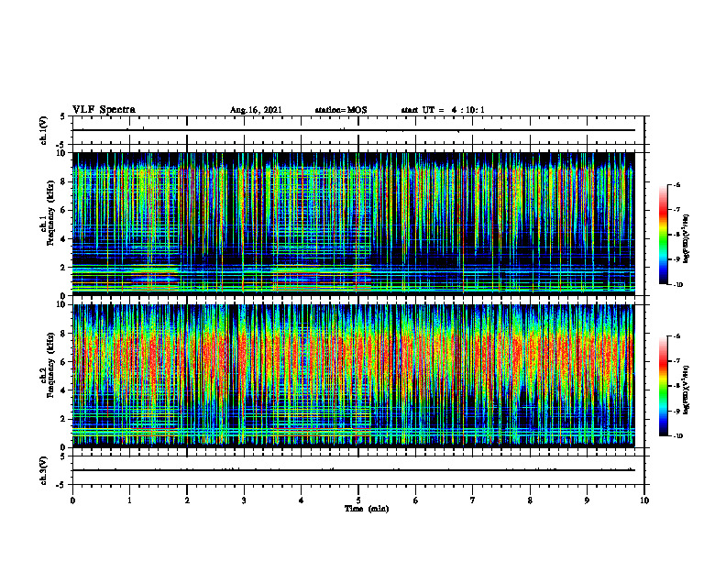Click time axis tick label "3"
The image size is (726, 561).
point(244,500)
